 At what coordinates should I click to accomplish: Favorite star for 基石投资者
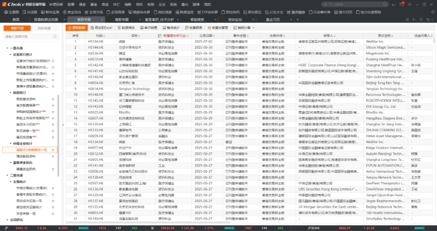[x=53, y=137]
